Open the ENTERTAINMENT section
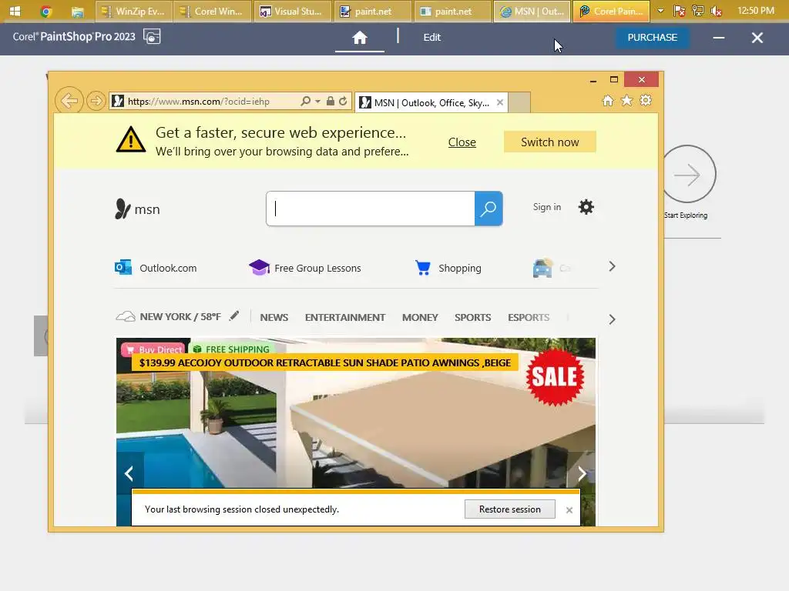 (x=345, y=318)
